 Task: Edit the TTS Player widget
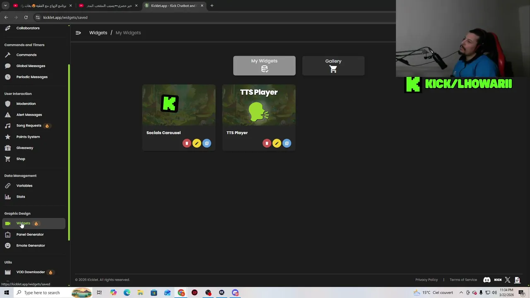click(x=277, y=143)
